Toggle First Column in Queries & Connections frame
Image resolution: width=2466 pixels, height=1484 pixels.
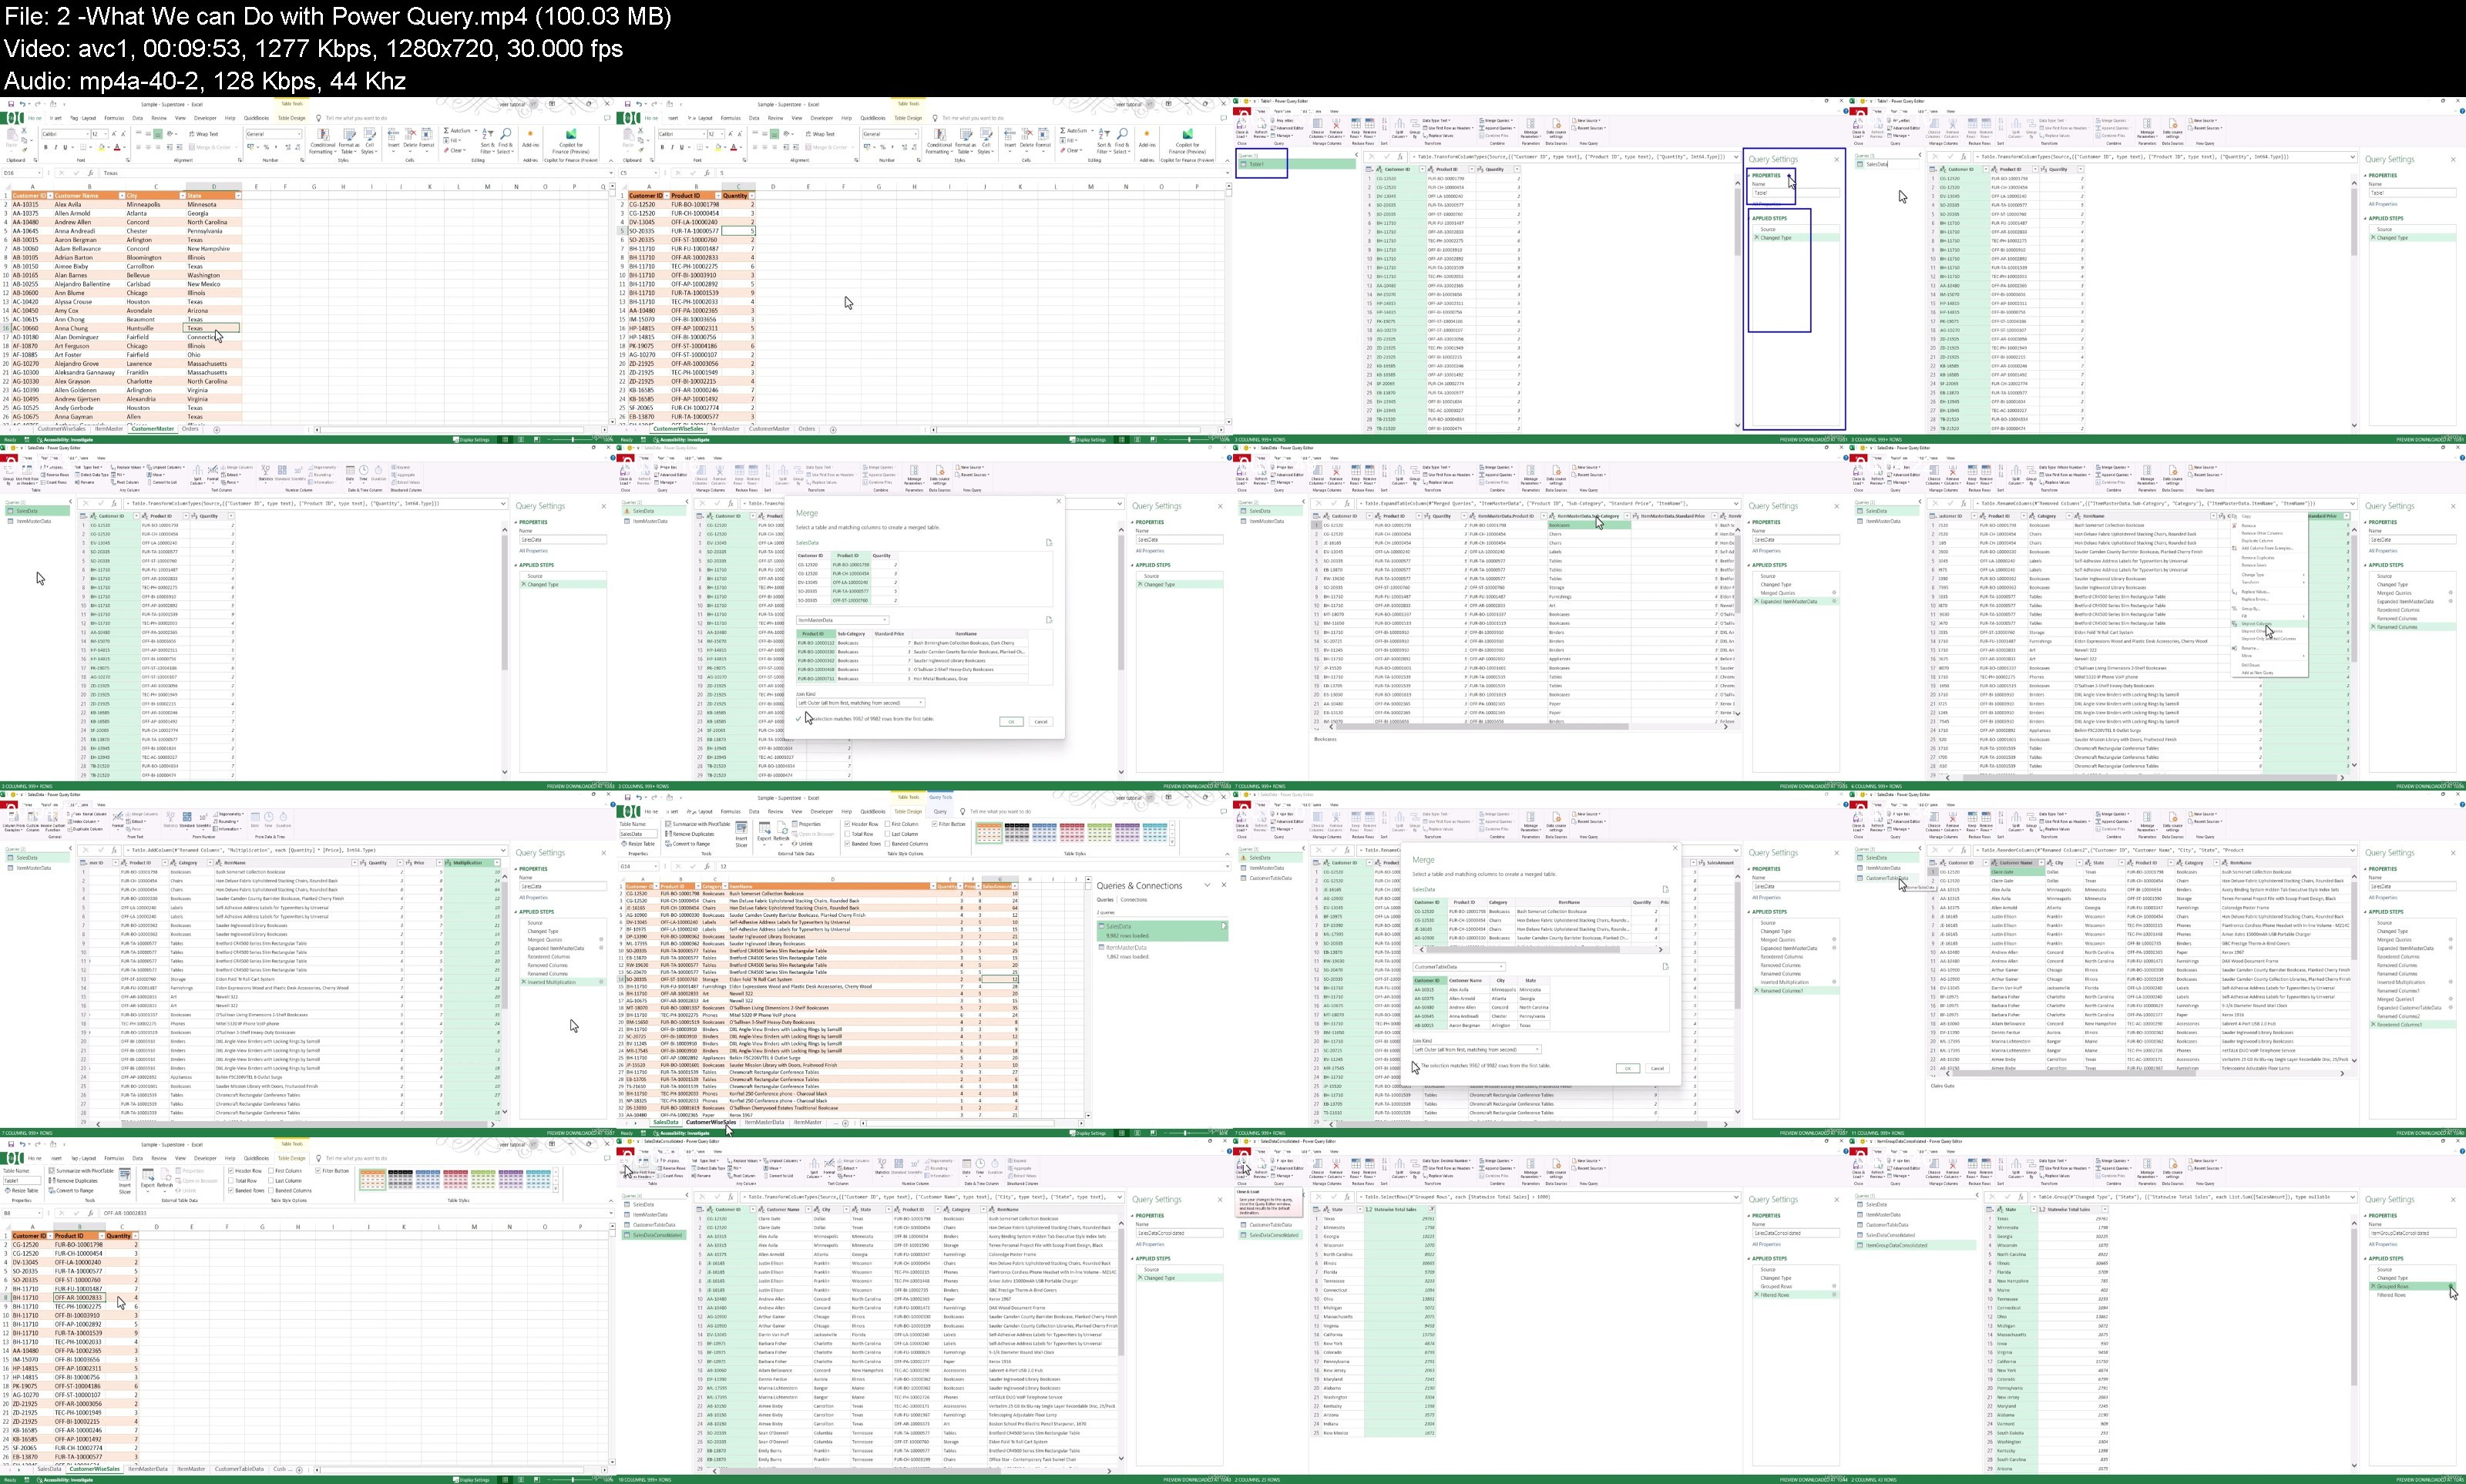887,824
